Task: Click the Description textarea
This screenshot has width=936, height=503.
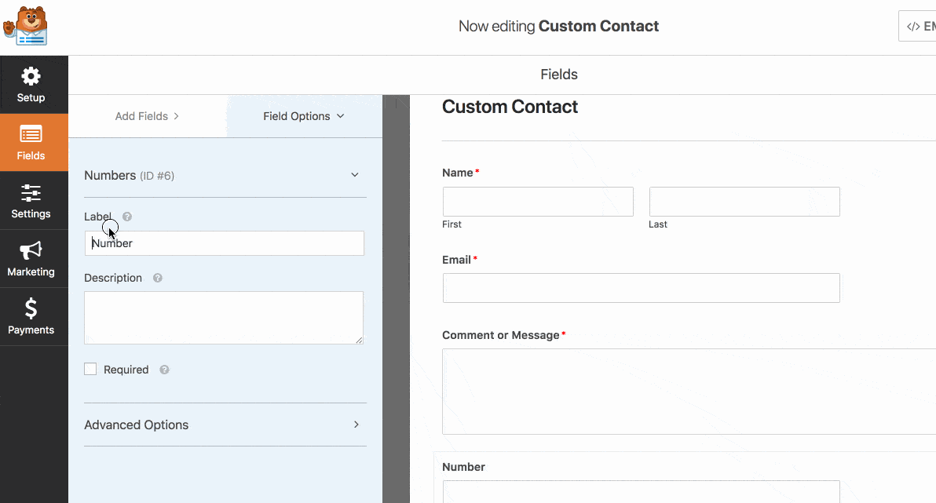Action: click(224, 318)
